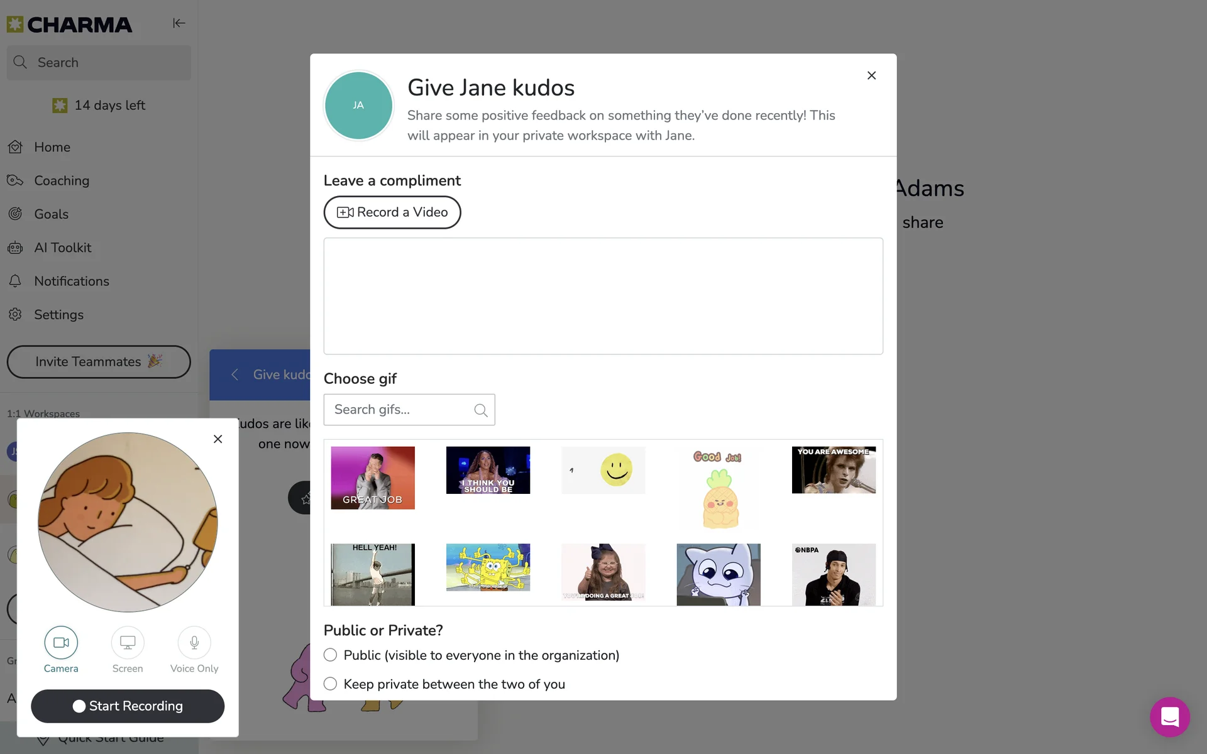
Task: Close the video recorder popup
Action: pyautogui.click(x=218, y=439)
